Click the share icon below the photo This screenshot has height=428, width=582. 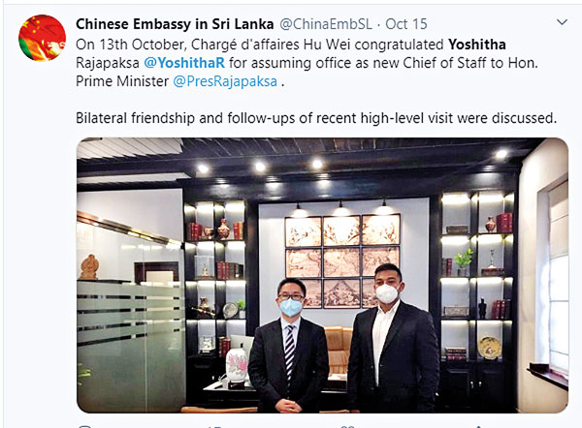click(x=479, y=426)
